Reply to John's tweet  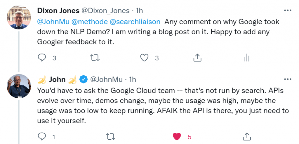(42, 136)
